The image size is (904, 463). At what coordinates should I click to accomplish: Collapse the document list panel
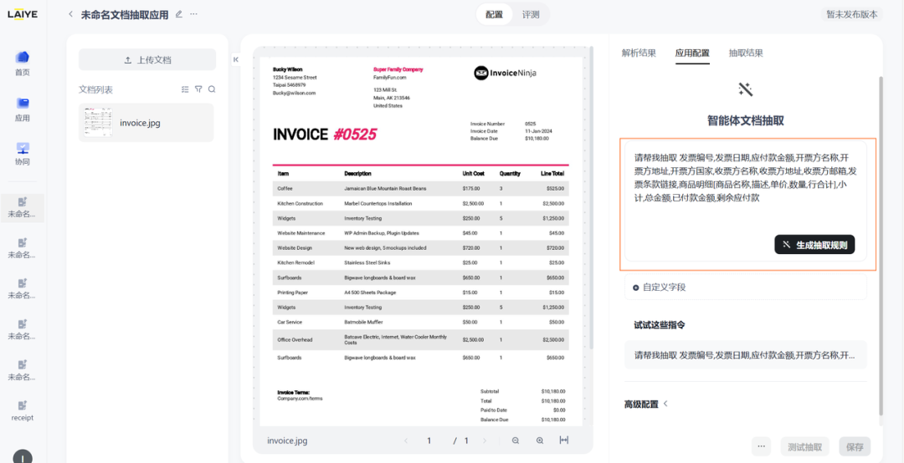coord(235,59)
